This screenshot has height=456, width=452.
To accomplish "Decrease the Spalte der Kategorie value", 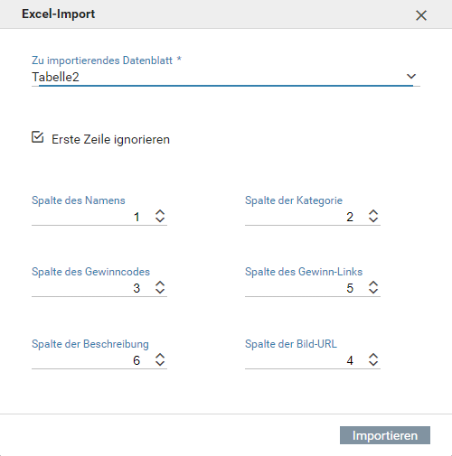I will (373, 219).
